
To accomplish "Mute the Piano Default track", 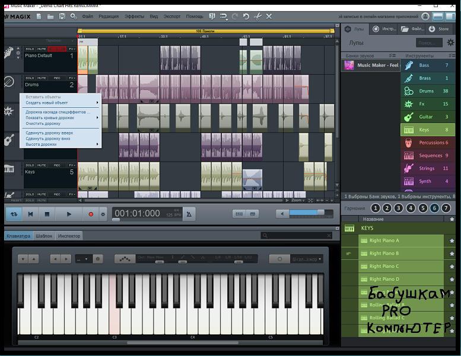I will pos(42,49).
